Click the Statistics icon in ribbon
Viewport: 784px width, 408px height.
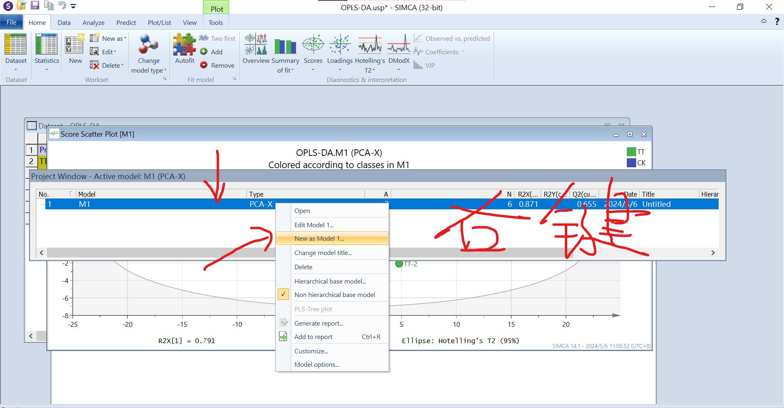(47, 45)
